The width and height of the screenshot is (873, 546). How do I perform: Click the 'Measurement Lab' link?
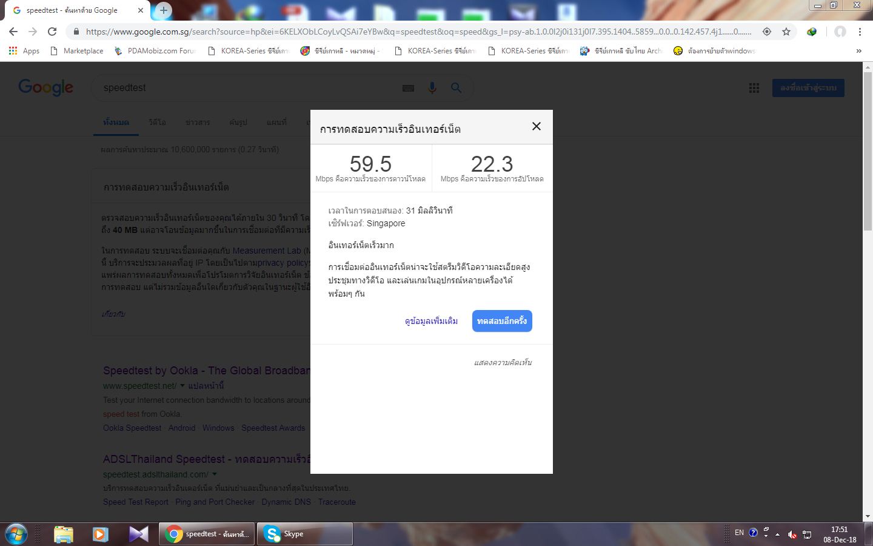pyautogui.click(x=267, y=251)
